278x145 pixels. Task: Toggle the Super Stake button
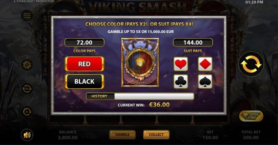point(251,116)
